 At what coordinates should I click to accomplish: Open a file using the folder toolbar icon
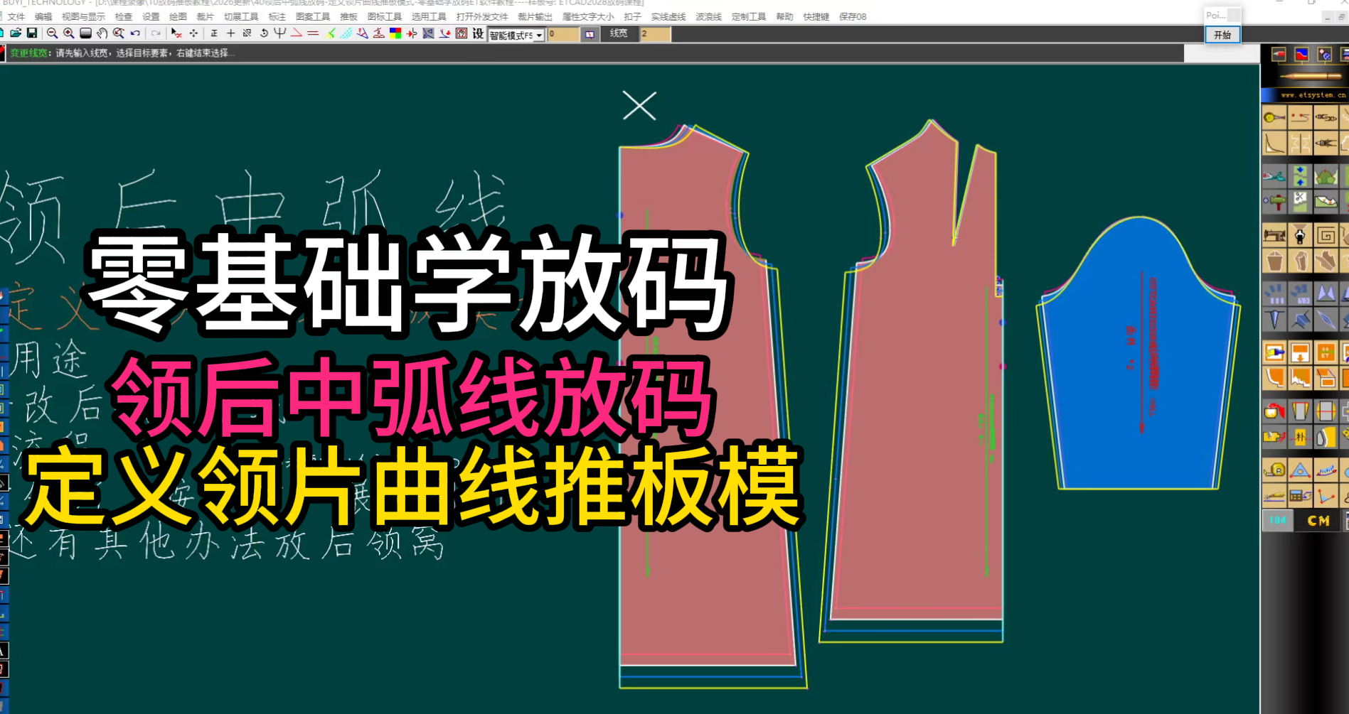(16, 33)
